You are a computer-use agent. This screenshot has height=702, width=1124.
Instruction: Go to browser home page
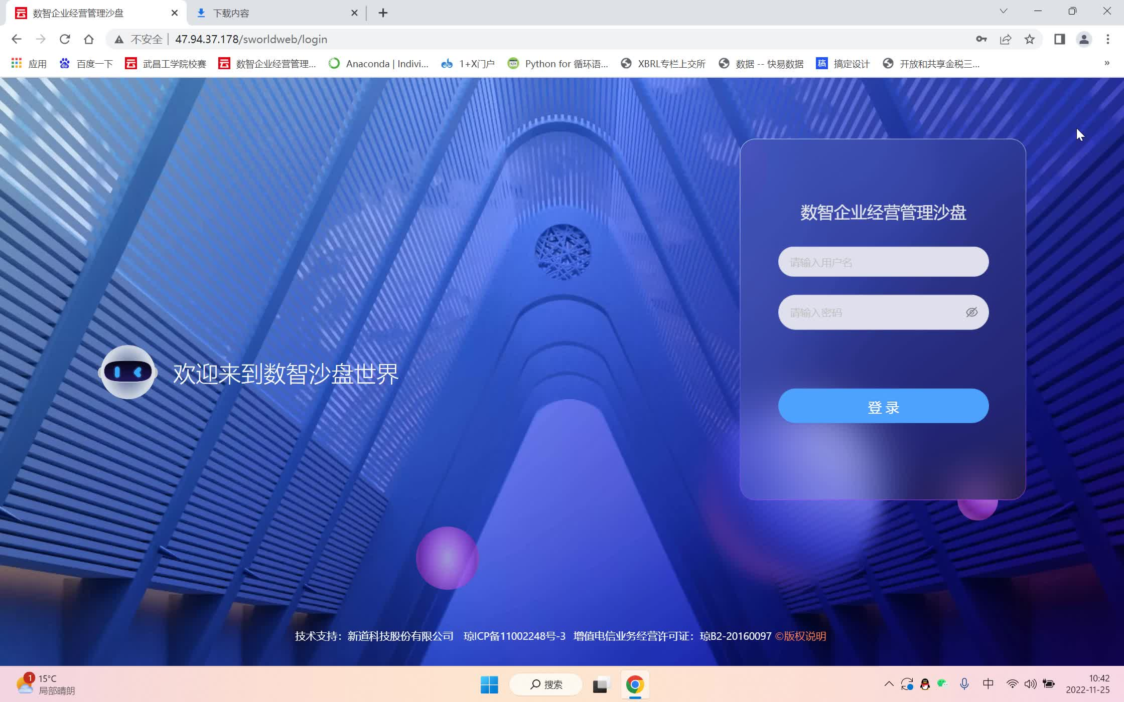point(89,39)
